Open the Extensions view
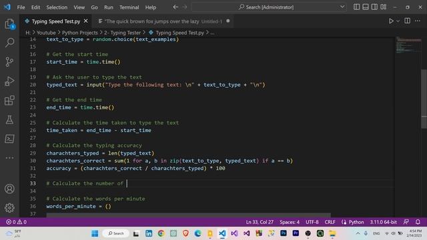 click(9, 101)
